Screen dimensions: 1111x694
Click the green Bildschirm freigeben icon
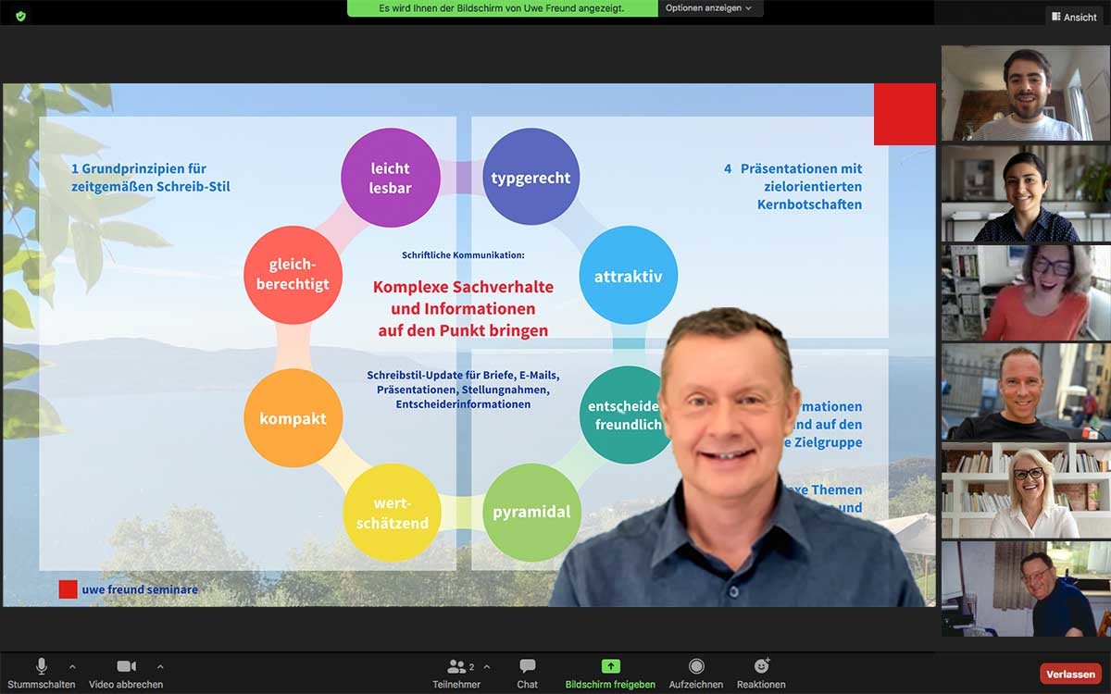(x=610, y=666)
